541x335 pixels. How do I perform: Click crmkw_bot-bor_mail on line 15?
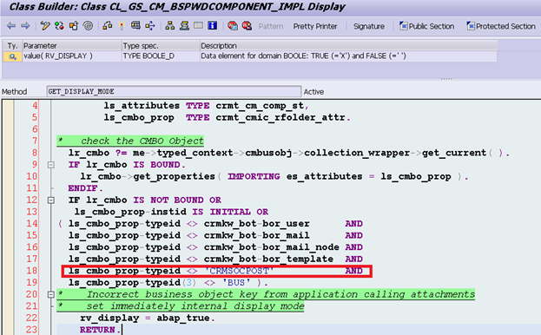[257, 235]
